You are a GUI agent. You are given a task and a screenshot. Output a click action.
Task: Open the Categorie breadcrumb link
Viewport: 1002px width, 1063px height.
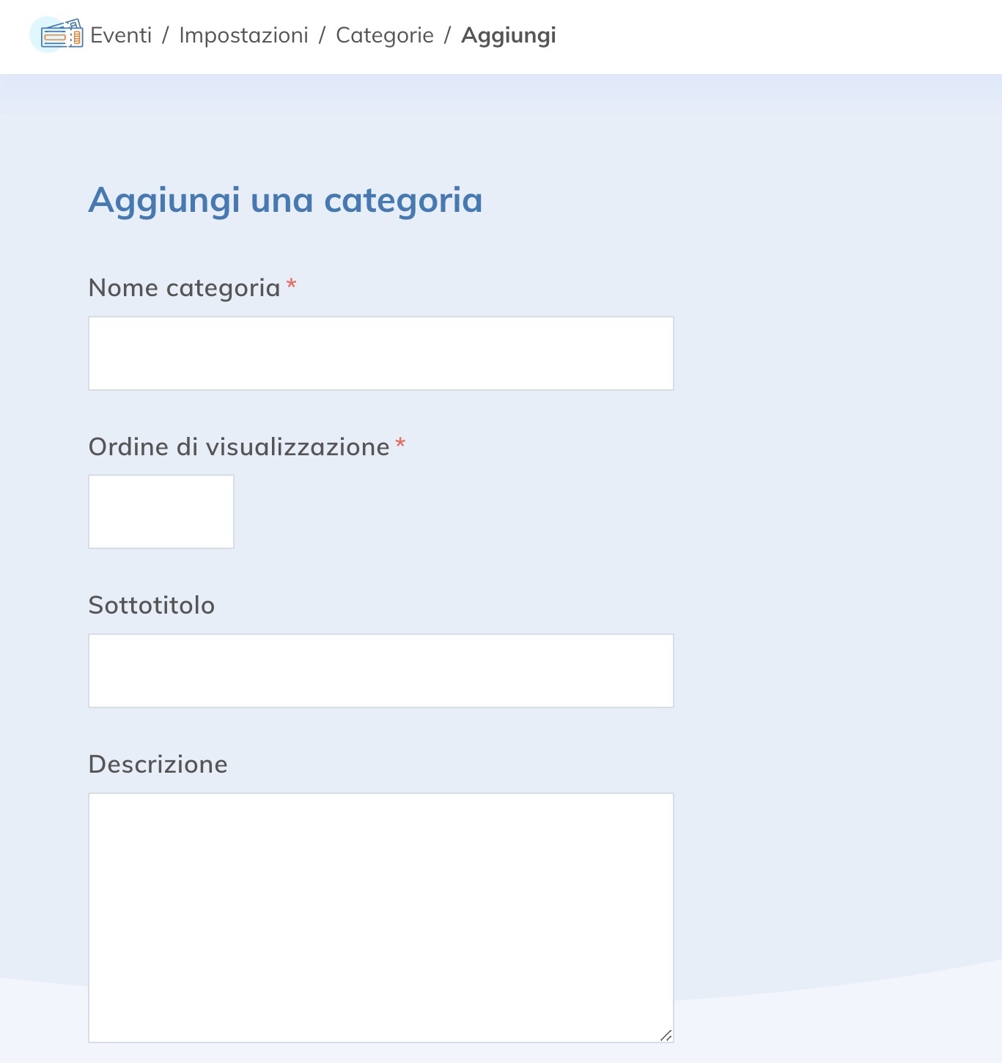(x=384, y=34)
